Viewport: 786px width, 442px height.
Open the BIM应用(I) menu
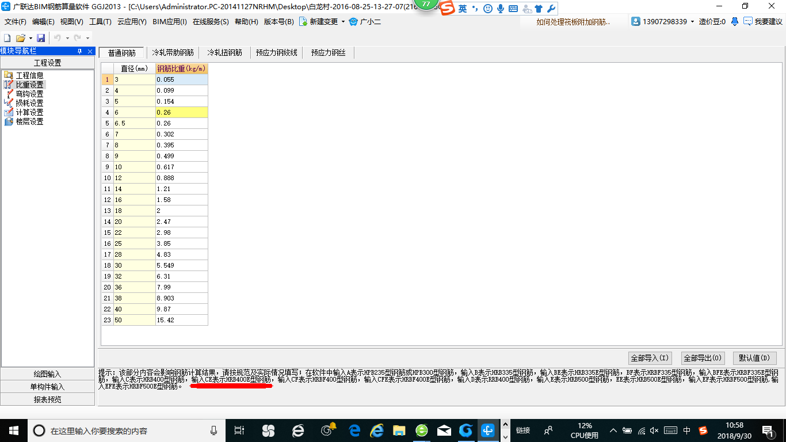click(170, 22)
